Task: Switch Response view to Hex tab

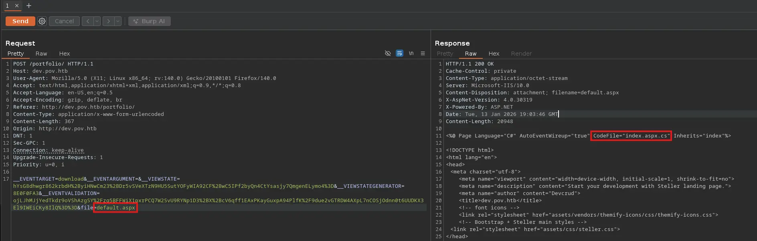Action: point(494,54)
